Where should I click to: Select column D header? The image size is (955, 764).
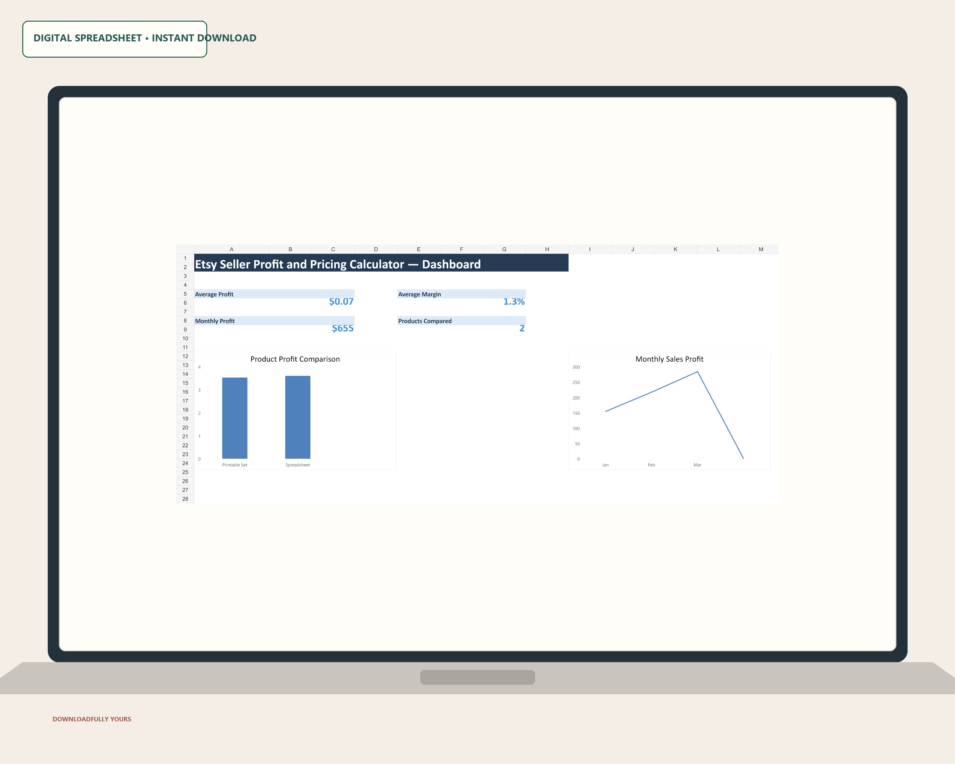(376, 249)
